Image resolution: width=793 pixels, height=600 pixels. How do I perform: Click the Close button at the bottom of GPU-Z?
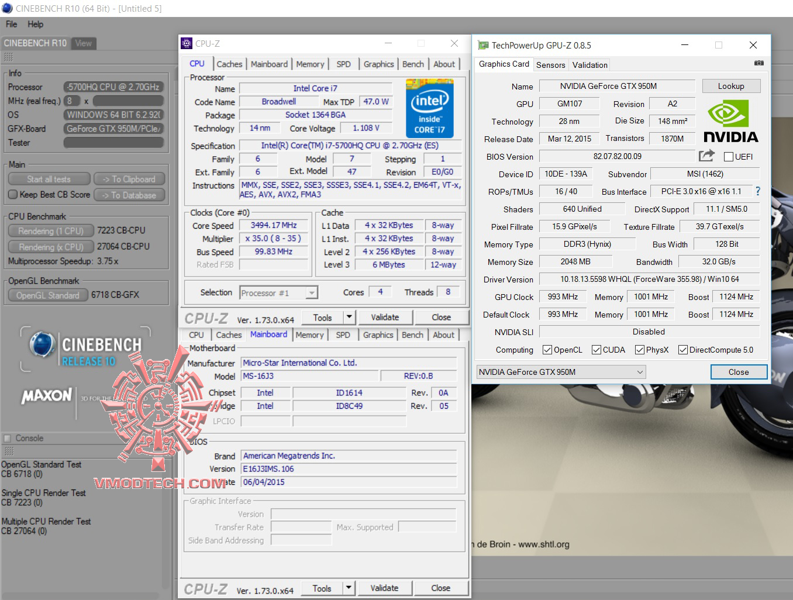pyautogui.click(x=738, y=372)
